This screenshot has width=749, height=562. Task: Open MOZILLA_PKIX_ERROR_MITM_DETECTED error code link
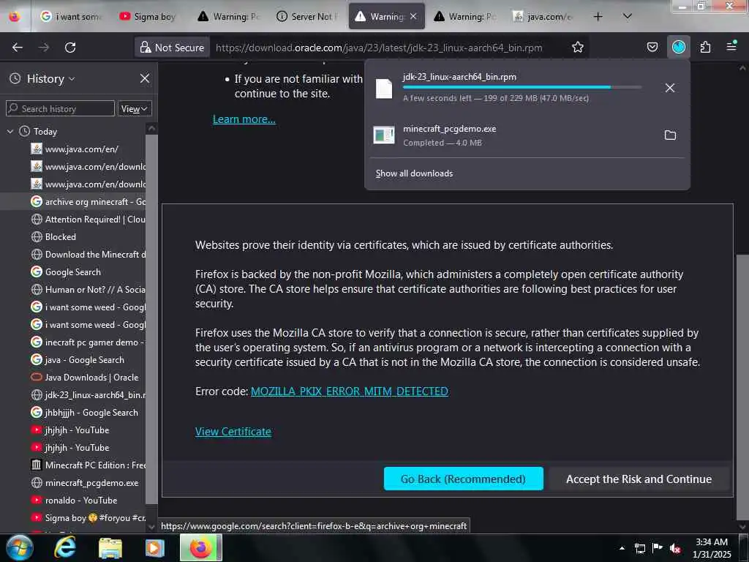click(349, 391)
